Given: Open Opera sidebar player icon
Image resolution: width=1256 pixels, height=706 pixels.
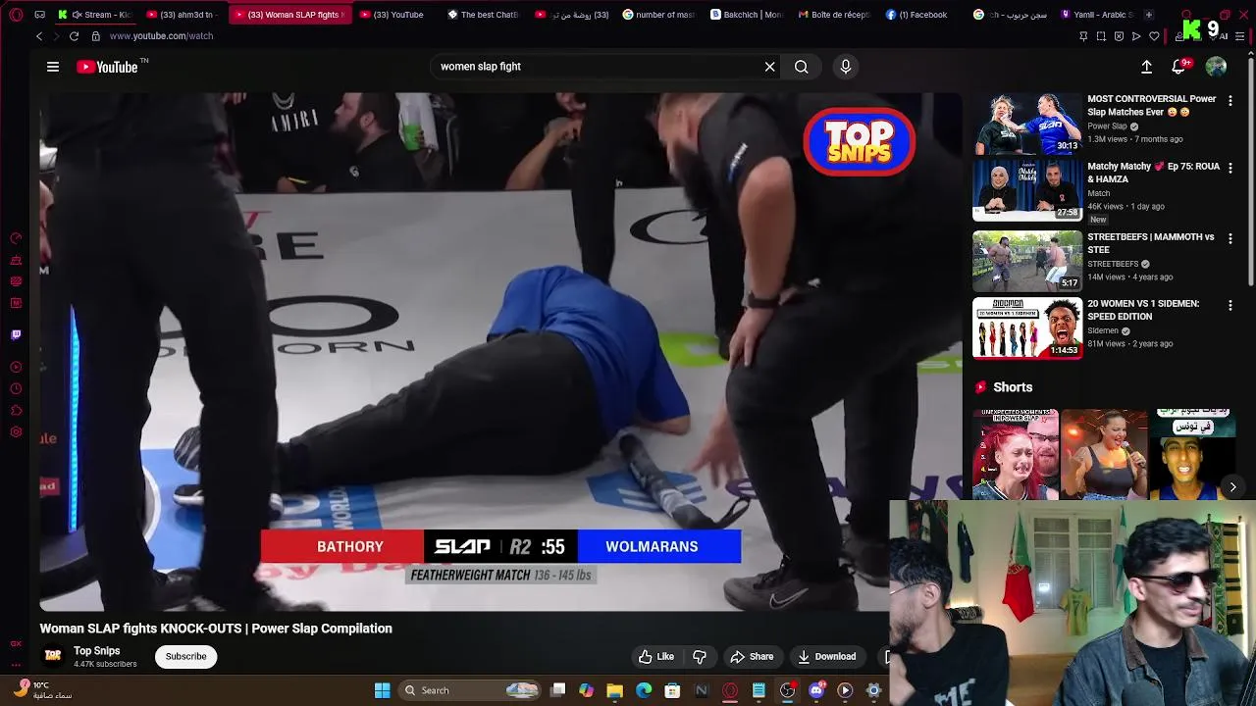Looking at the screenshot, I should (x=16, y=368).
